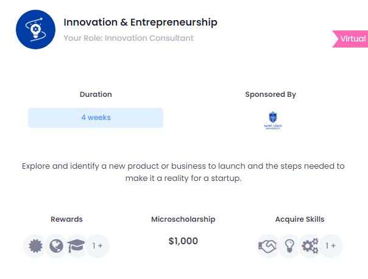Click the Your Role: Innovation Consultant text
The height and width of the screenshot is (279, 368).
[x=129, y=38]
